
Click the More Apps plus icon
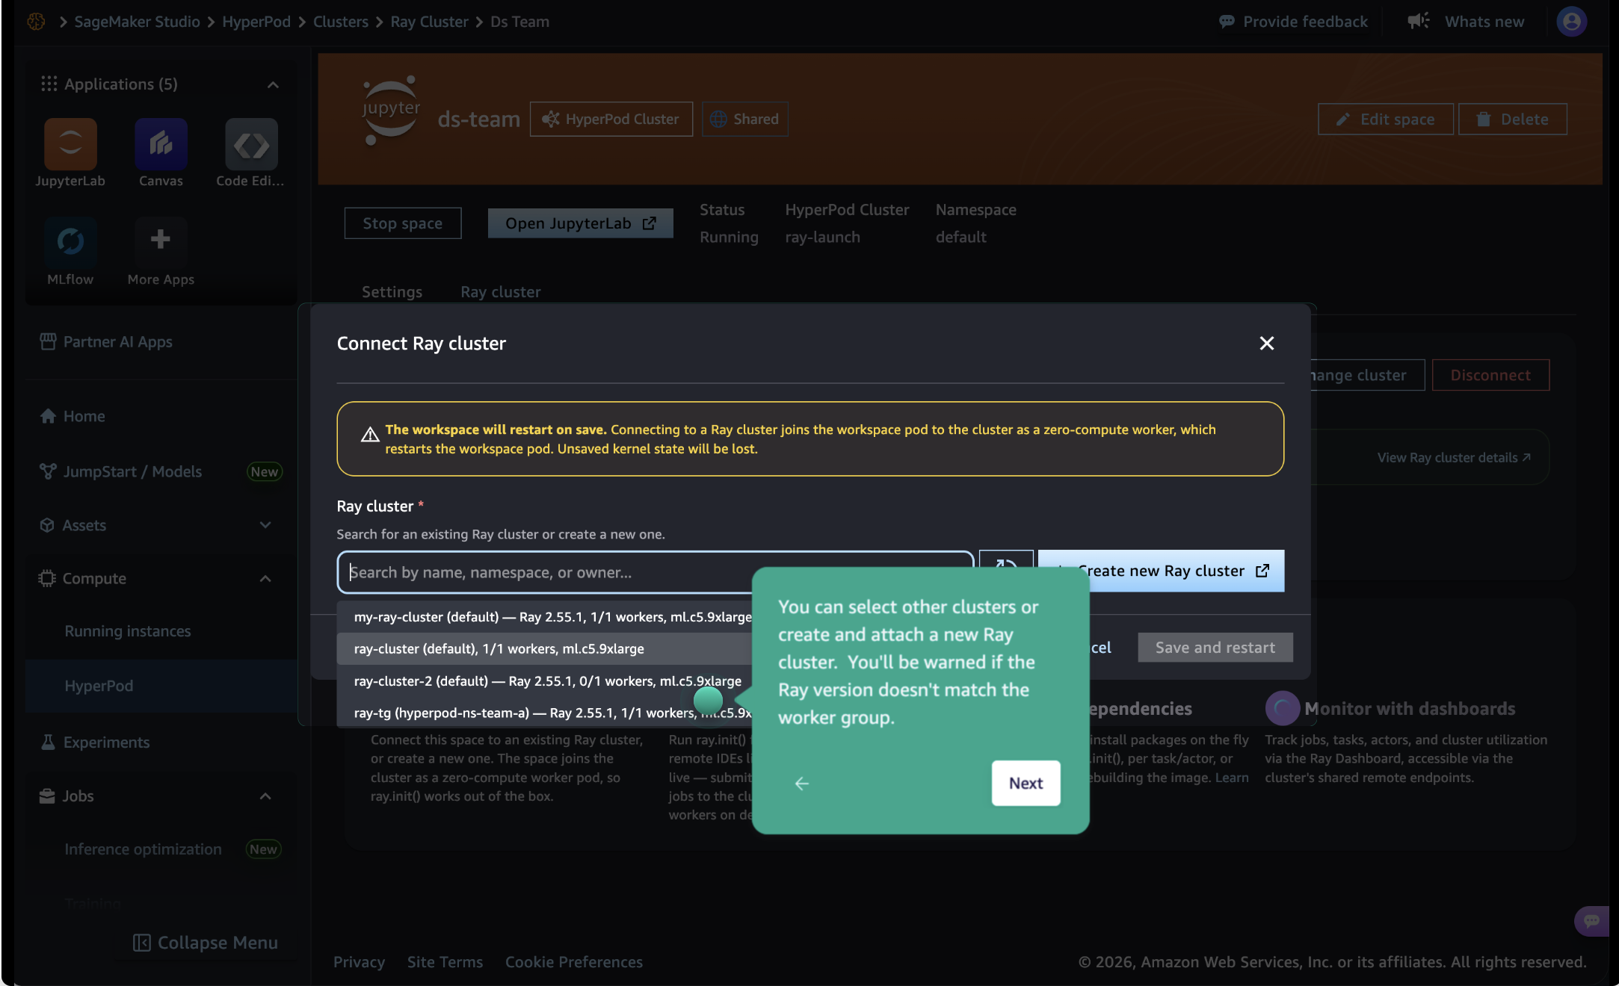click(161, 240)
